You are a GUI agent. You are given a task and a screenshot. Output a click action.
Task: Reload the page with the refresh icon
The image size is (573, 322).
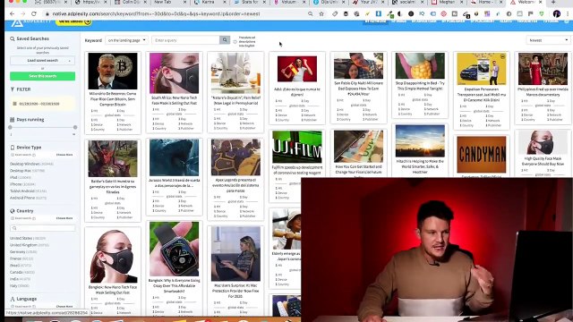point(34,14)
